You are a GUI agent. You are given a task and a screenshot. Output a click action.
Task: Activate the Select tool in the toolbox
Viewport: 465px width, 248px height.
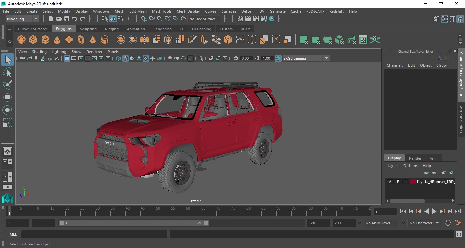pos(7,60)
